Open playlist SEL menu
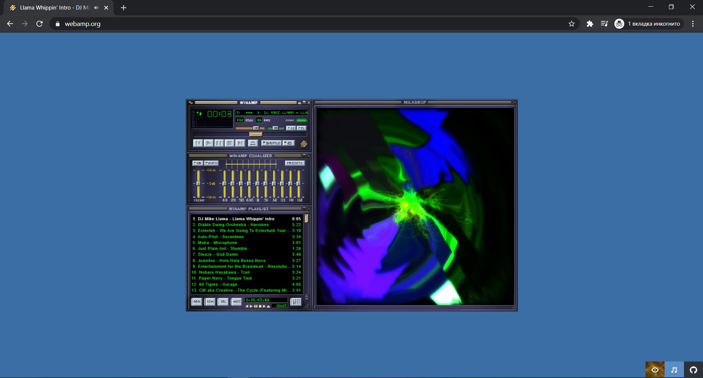This screenshot has width=703, height=378. [x=223, y=301]
